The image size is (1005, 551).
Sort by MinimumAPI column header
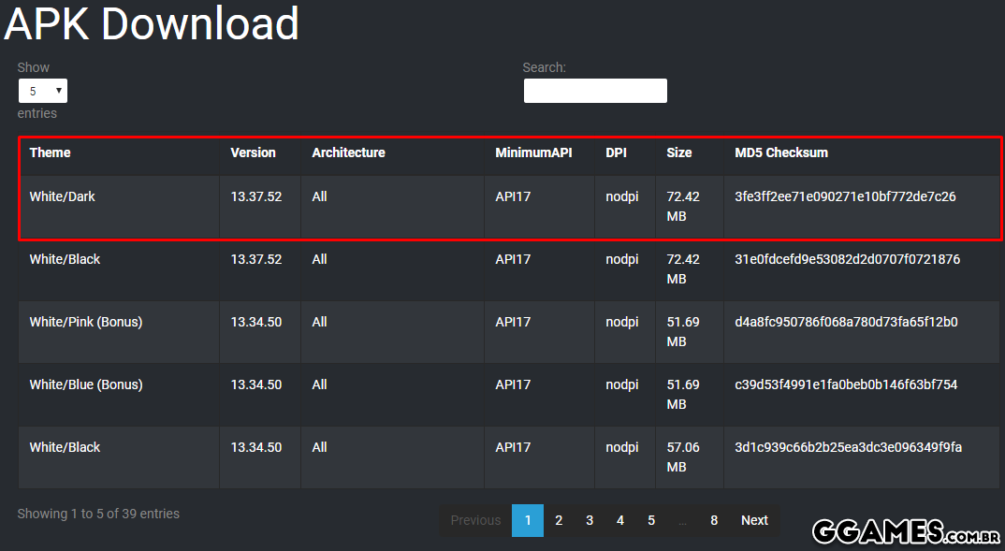pos(532,152)
